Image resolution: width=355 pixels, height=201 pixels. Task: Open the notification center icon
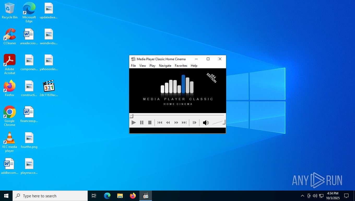[346, 196]
